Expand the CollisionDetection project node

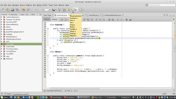click(1, 17)
